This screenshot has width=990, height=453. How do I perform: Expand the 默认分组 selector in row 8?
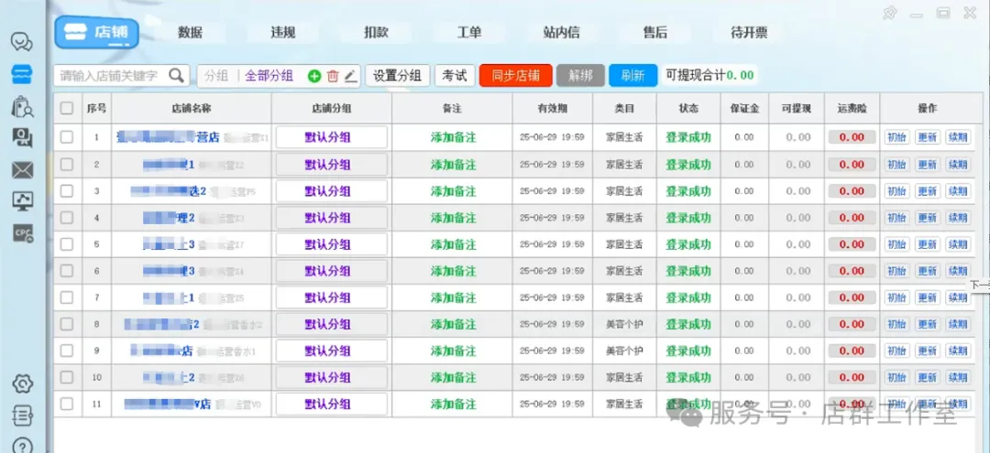coord(331,324)
